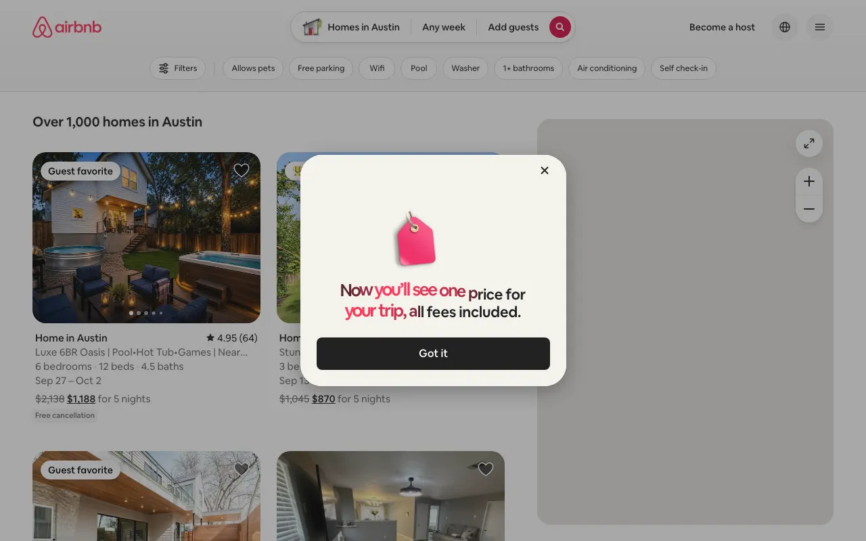The image size is (866, 541).
Task: Click Become a host link
Action: point(722,27)
